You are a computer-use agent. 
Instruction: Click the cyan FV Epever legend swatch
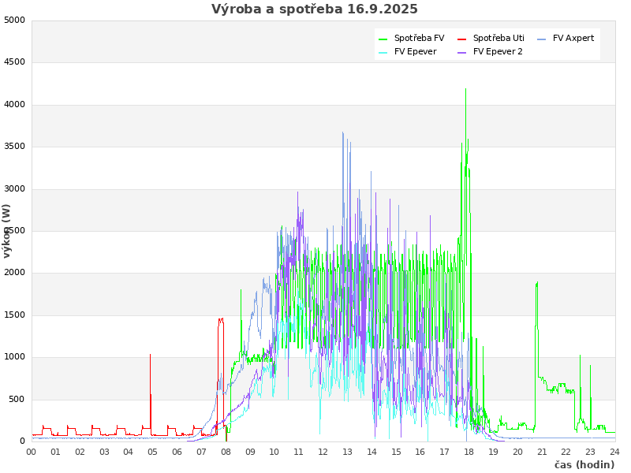pos(383,52)
